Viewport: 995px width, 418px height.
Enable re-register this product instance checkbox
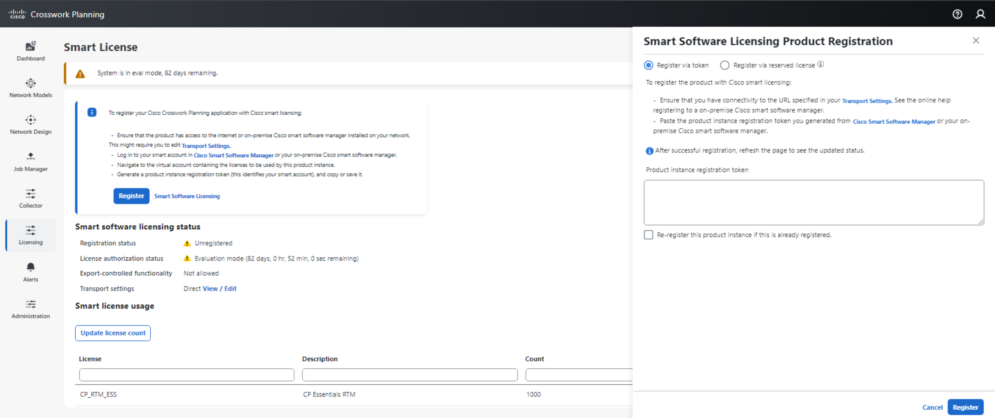pyautogui.click(x=648, y=235)
